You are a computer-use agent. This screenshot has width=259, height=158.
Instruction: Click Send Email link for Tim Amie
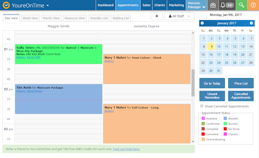coord(35,91)
